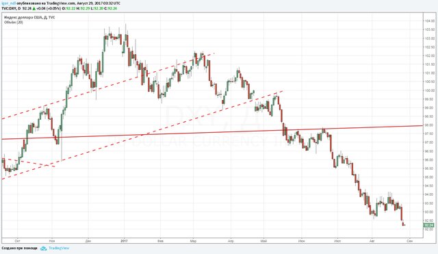
Task: Click the low value L: 92.20
Action: (x=97, y=9)
